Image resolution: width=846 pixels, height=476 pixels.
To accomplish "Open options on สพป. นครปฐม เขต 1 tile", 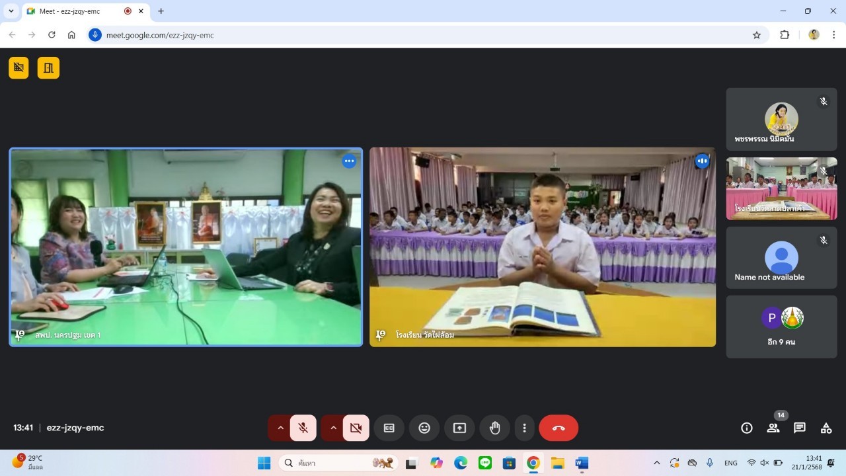I will (349, 161).
